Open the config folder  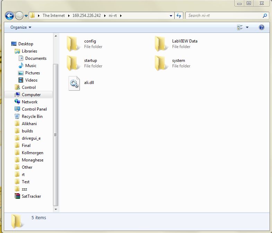point(73,44)
